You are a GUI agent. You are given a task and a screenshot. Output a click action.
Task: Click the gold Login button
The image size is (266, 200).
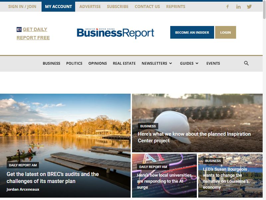coord(225,32)
